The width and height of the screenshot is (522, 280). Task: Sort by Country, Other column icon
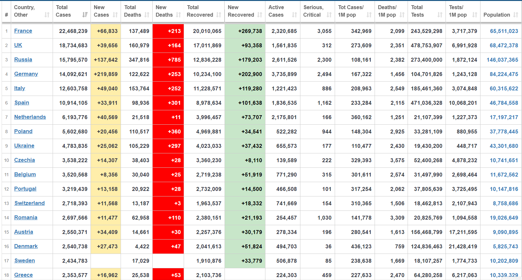coord(47,15)
